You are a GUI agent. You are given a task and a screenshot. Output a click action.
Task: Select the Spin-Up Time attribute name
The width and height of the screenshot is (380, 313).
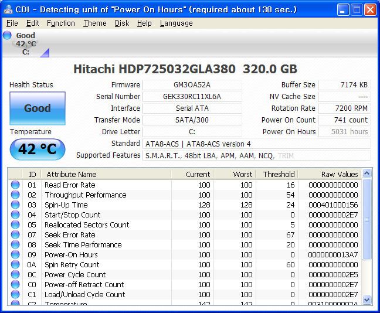pos(66,205)
